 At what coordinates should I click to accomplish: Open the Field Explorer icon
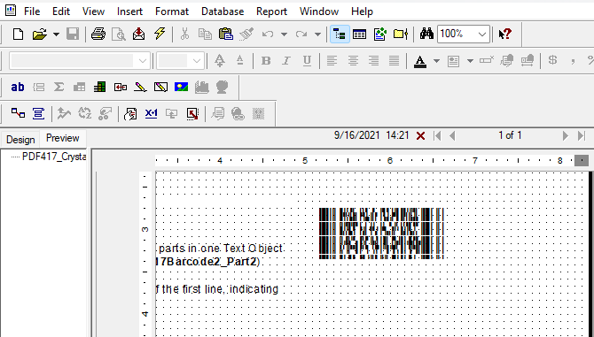pyautogui.click(x=360, y=34)
